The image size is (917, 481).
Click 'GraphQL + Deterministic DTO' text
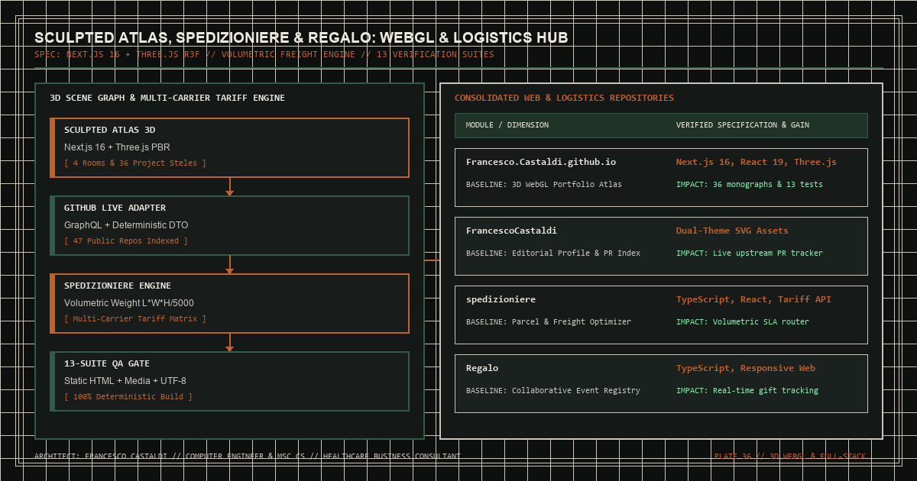coord(126,224)
